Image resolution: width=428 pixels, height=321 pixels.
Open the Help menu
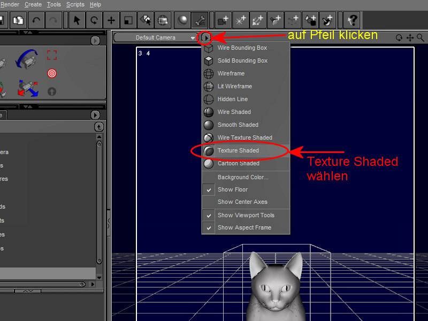click(x=95, y=4)
